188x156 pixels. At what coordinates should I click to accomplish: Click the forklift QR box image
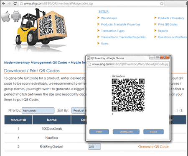tap(41, 28)
